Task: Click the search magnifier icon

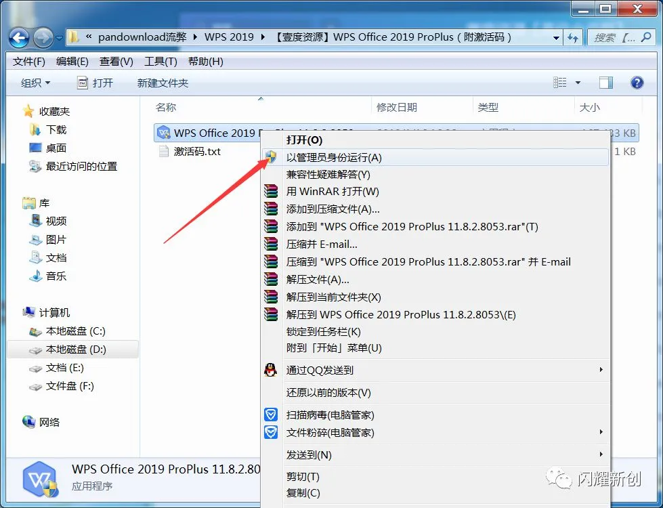Action: (x=645, y=37)
